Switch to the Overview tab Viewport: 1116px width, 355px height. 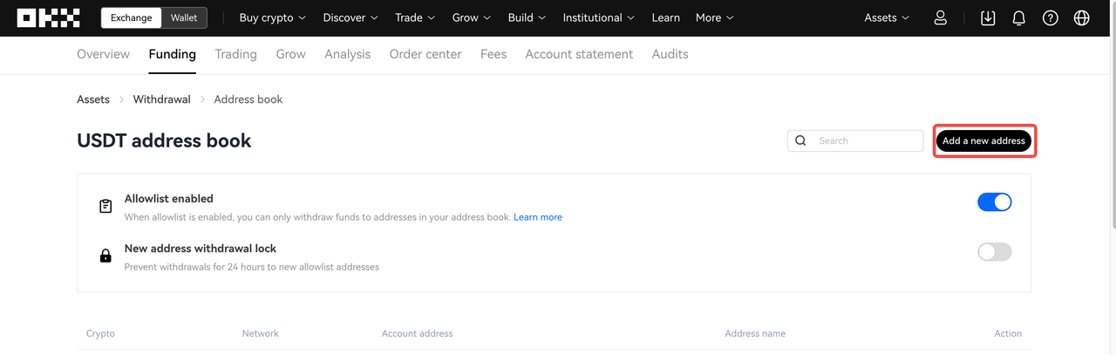click(103, 54)
